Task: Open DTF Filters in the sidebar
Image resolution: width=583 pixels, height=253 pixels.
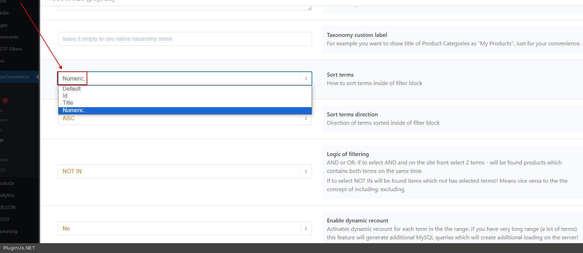Action: click(x=11, y=49)
